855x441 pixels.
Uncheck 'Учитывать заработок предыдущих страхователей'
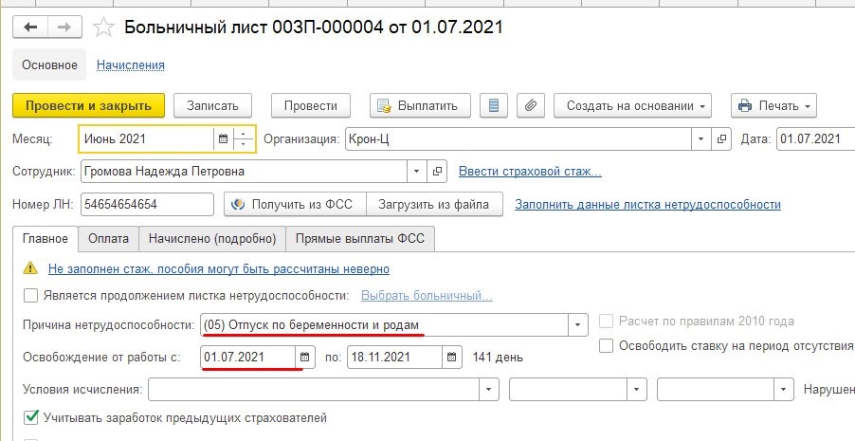click(x=31, y=417)
